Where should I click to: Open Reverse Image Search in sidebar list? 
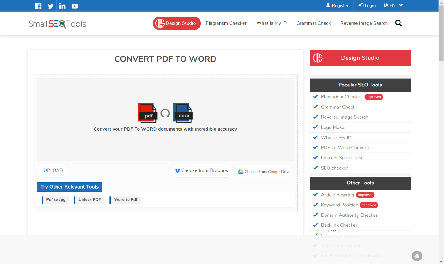(x=345, y=117)
